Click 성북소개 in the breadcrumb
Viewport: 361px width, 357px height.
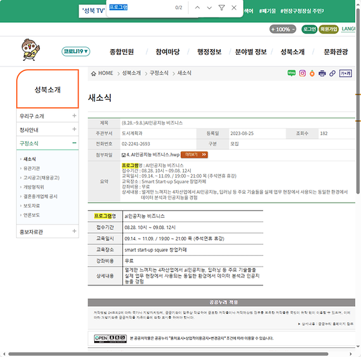pos(132,73)
